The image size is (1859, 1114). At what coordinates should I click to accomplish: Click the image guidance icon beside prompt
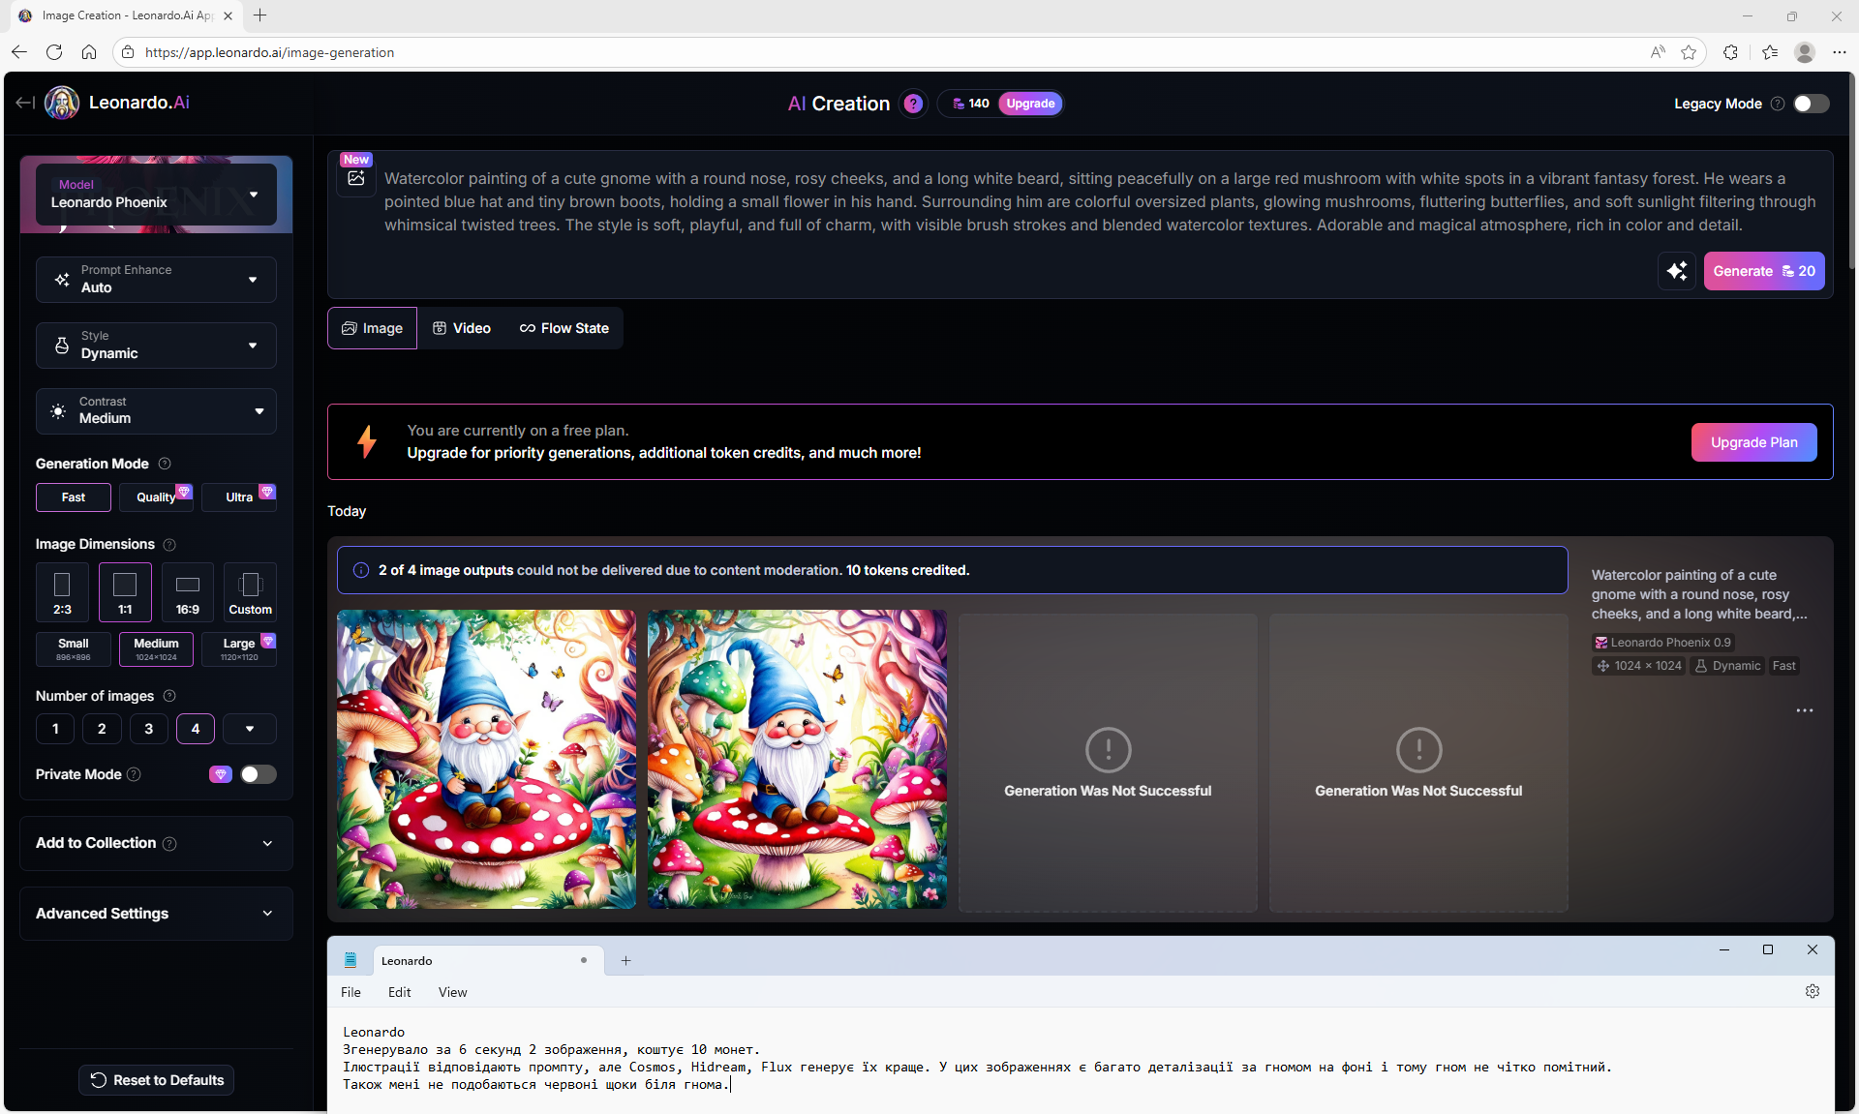(x=356, y=178)
